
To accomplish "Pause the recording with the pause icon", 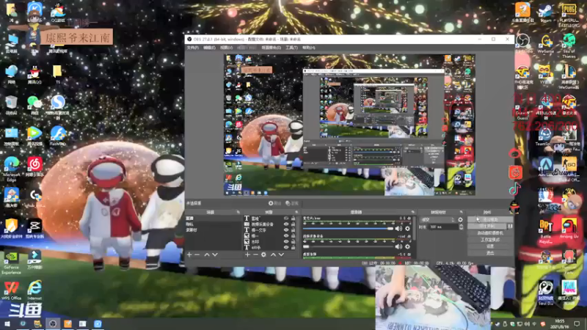I will [x=510, y=227].
